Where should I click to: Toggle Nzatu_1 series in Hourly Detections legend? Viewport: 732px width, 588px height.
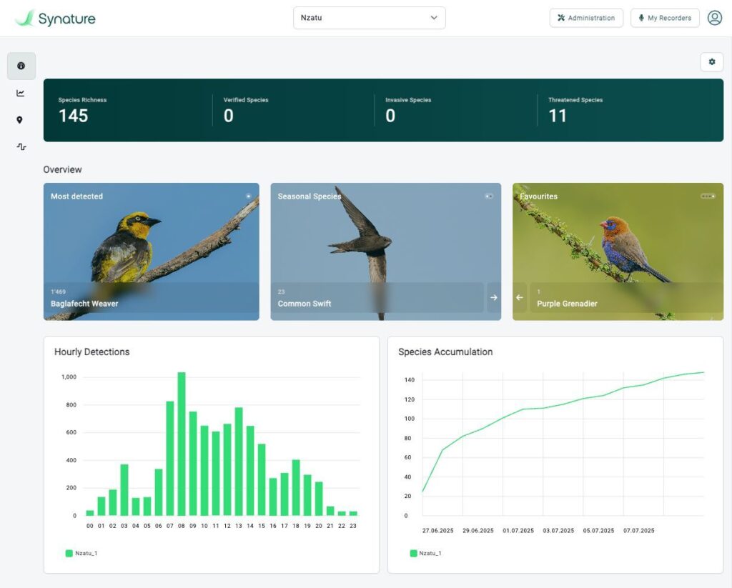[x=81, y=553]
